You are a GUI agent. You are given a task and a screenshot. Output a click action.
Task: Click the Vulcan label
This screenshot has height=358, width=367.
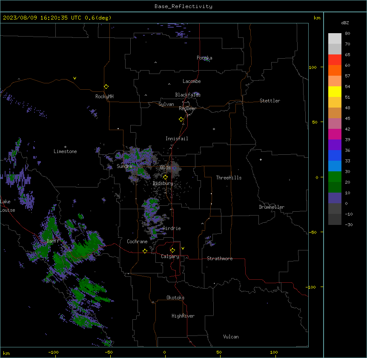click(231, 337)
